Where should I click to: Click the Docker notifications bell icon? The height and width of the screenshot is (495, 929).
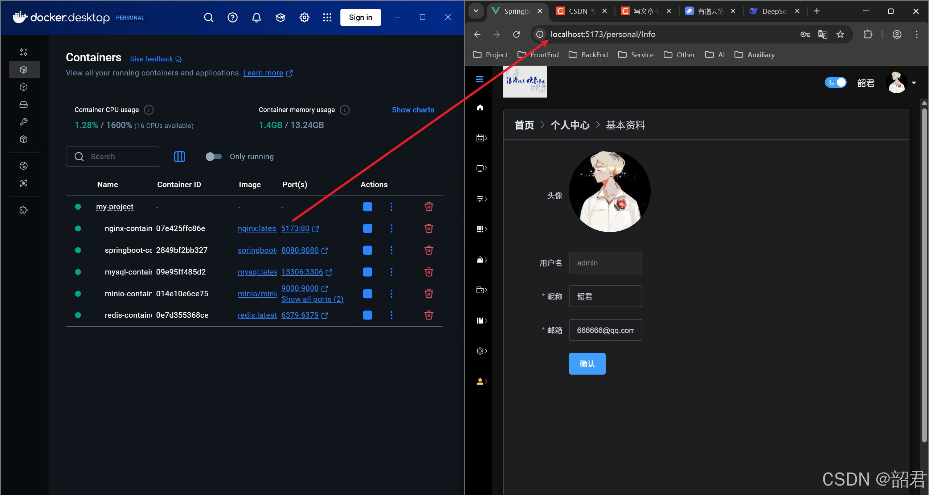pyautogui.click(x=256, y=17)
